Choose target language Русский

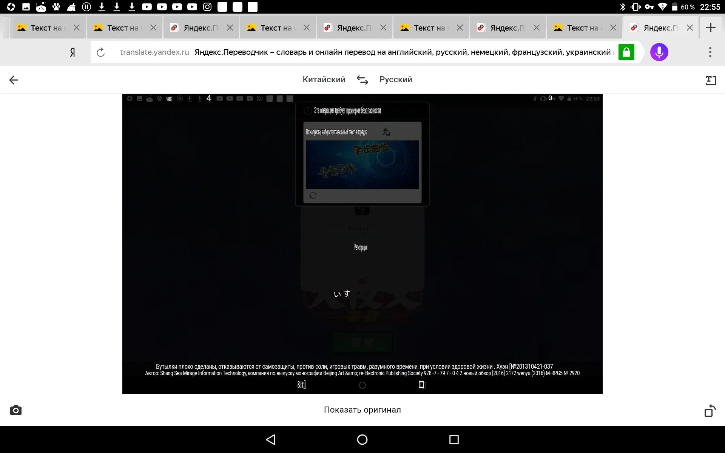396,80
